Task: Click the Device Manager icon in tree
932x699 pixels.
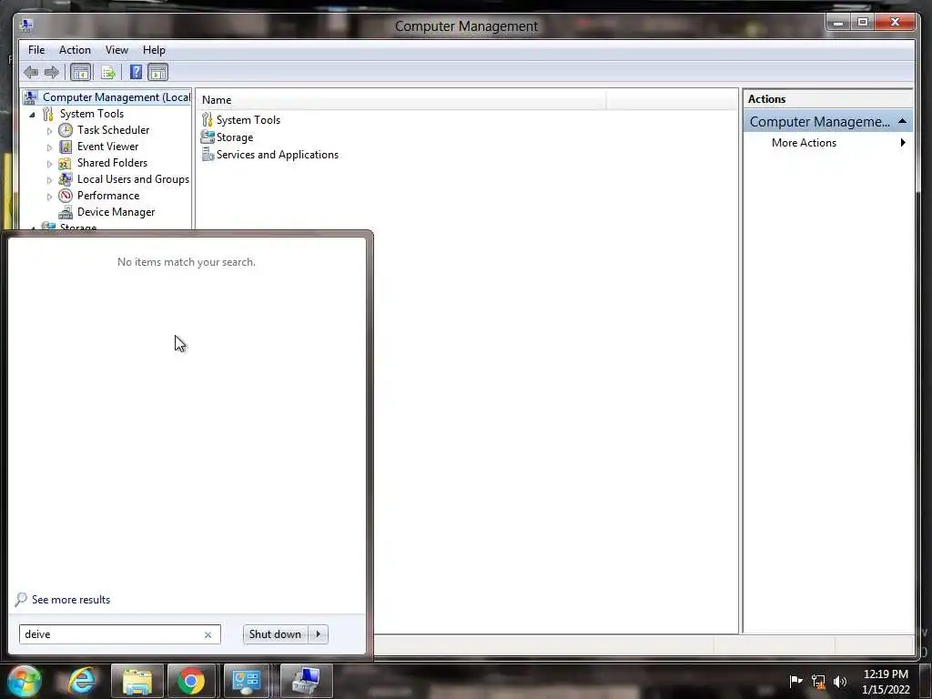Action: 66,212
